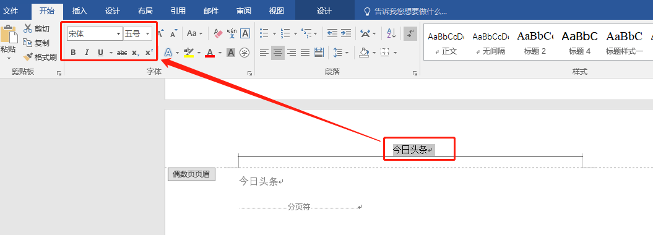Apply a numbered list
653x235 pixels.
[x=285, y=33]
